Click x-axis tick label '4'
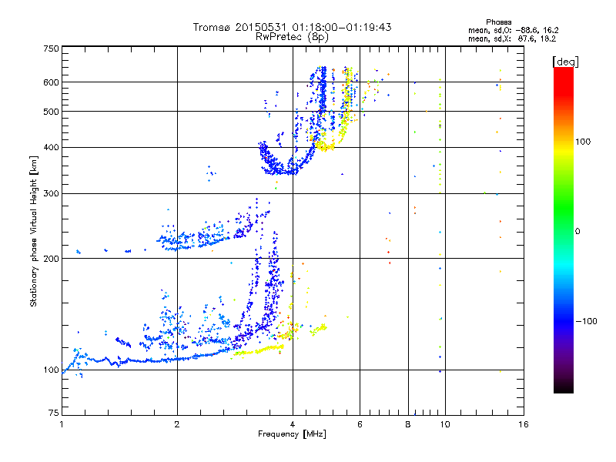The width and height of the screenshot is (616, 462). (x=293, y=424)
